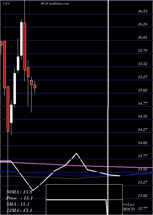Click the 16.53 price axis label

coord(143,11)
